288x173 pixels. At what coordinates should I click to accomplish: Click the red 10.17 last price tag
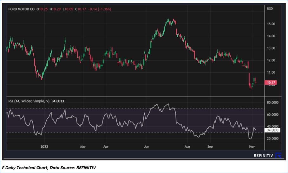tap(270, 82)
